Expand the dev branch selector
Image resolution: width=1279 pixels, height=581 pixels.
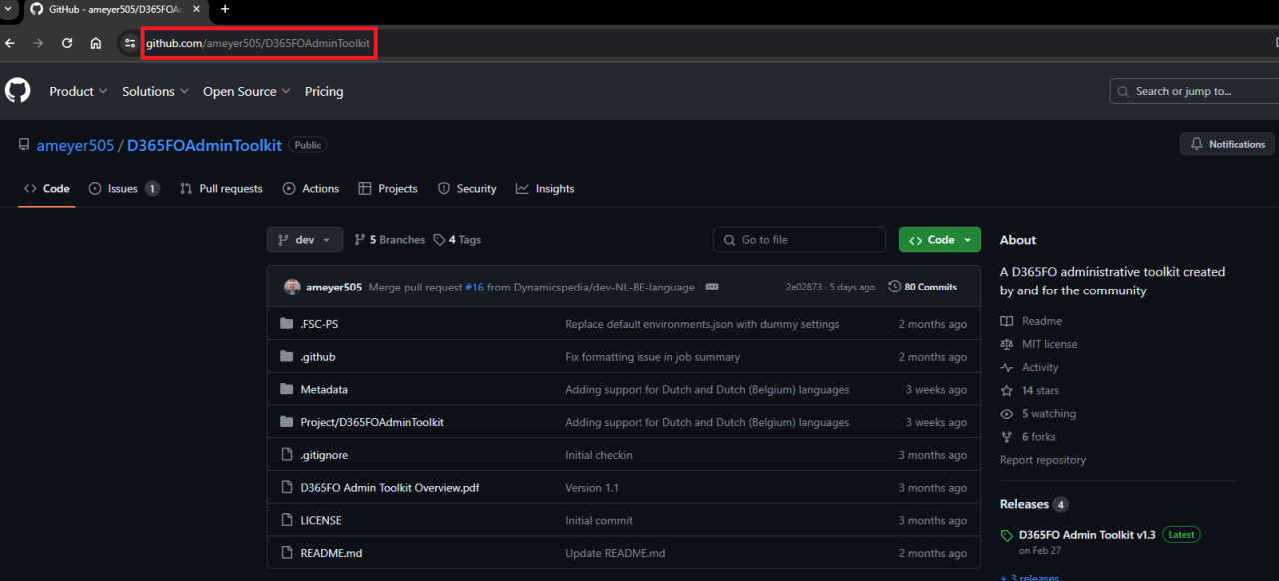304,239
